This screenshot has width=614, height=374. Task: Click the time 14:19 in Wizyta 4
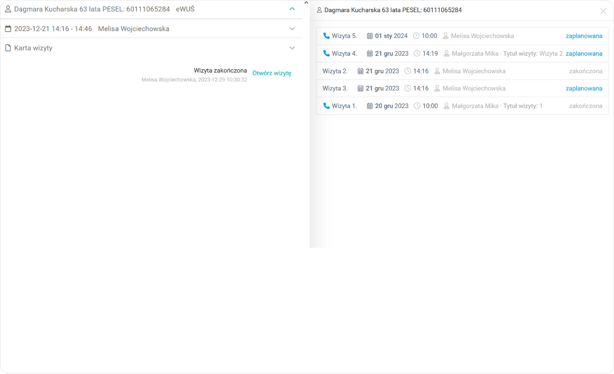pos(430,54)
